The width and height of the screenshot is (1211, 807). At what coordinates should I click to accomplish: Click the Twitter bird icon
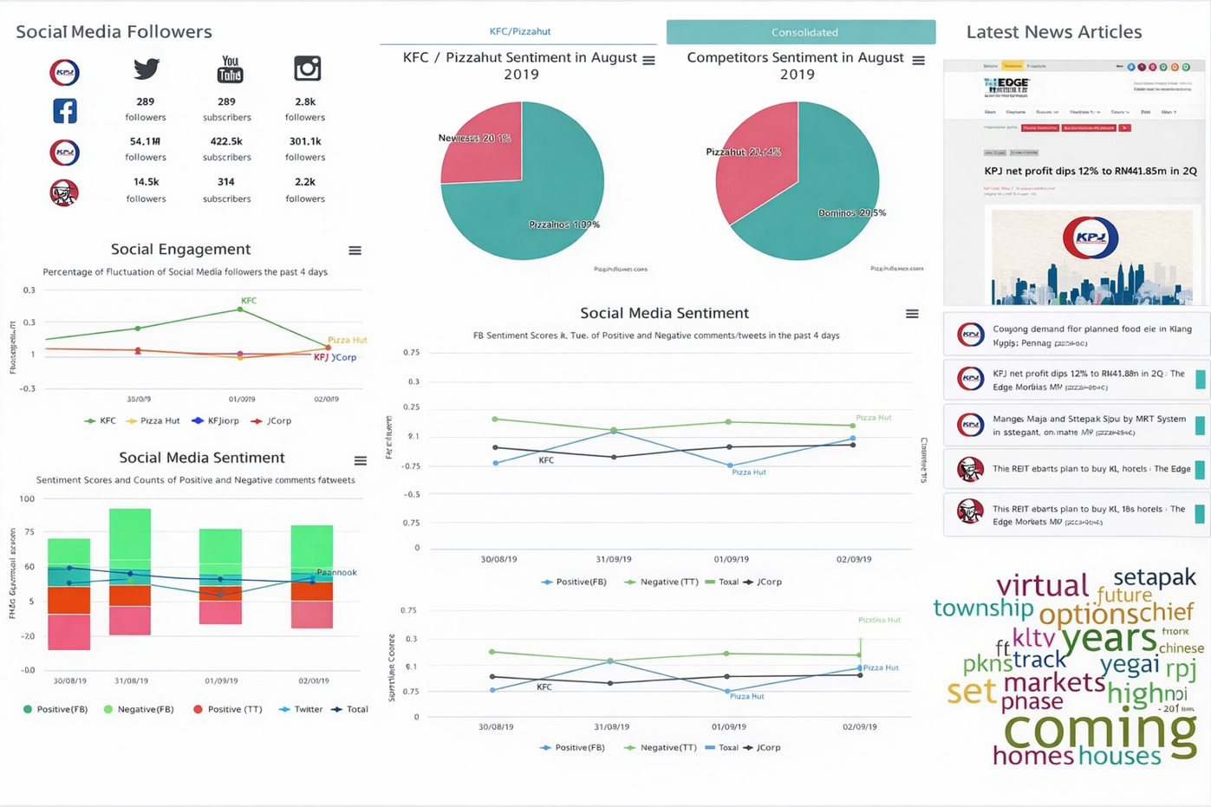[146, 68]
